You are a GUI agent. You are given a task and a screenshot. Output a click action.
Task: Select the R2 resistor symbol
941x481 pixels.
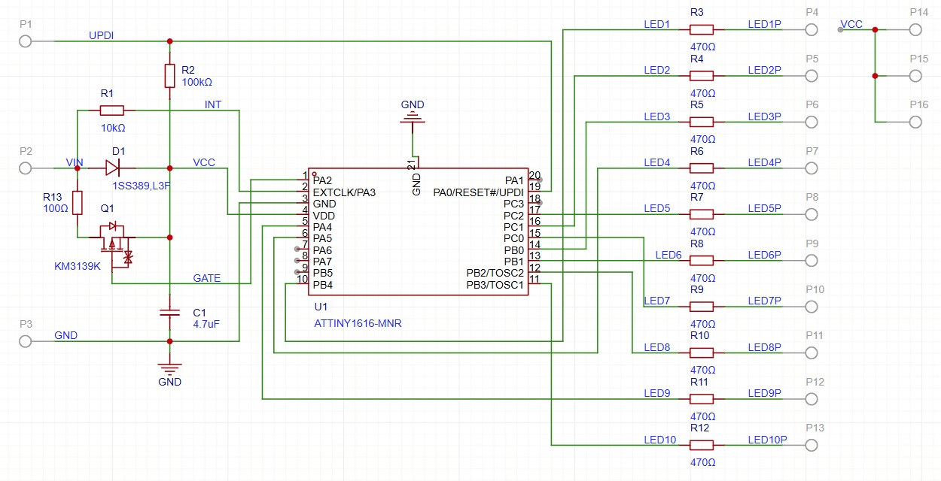coord(170,76)
